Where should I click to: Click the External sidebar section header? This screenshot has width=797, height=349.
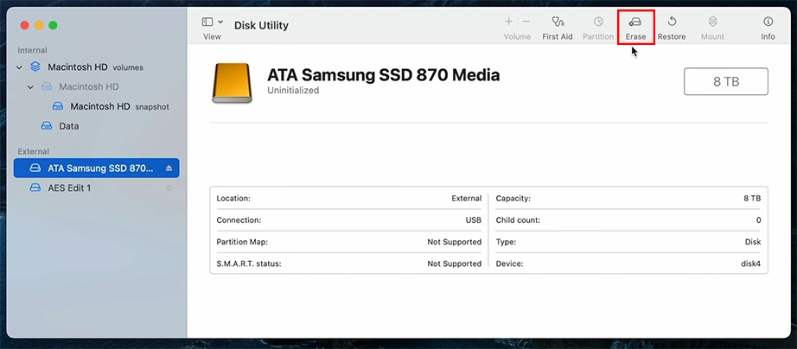coord(34,151)
